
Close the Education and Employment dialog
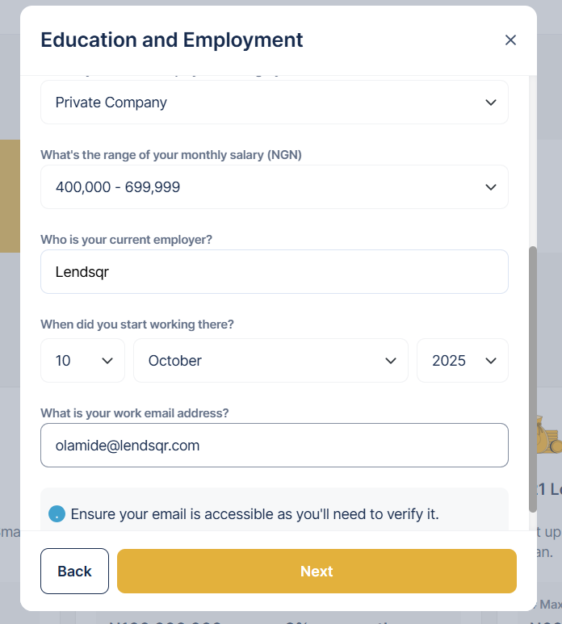pos(510,40)
